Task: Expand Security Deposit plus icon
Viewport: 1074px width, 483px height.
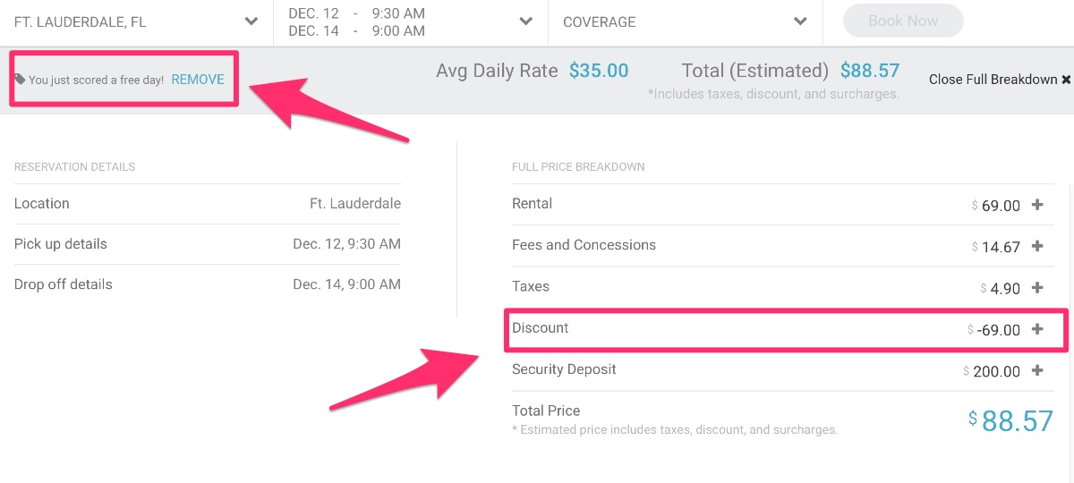Action: (1037, 370)
